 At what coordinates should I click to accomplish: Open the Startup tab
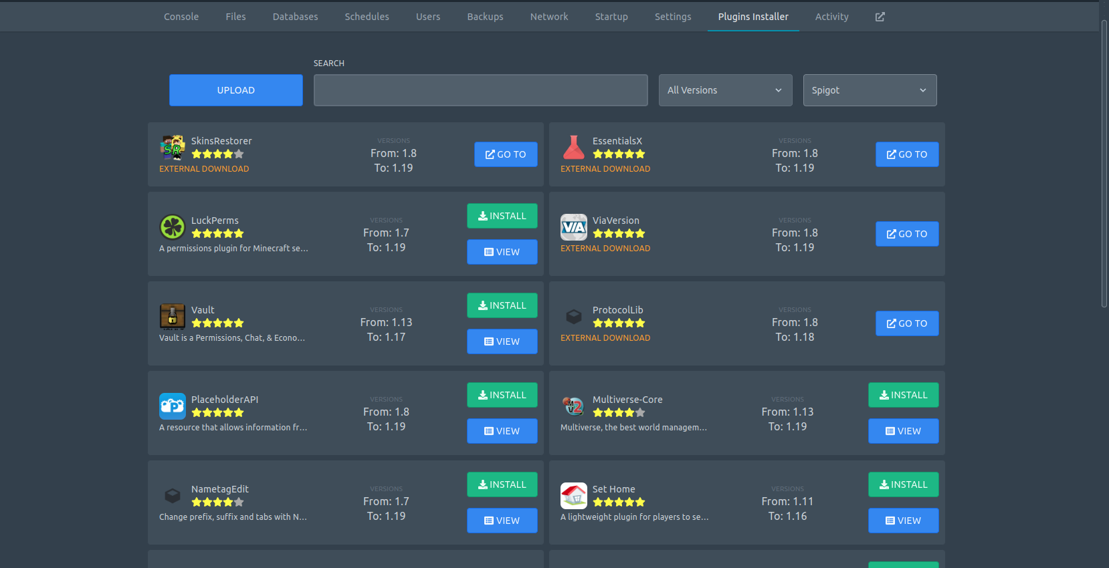(x=611, y=17)
